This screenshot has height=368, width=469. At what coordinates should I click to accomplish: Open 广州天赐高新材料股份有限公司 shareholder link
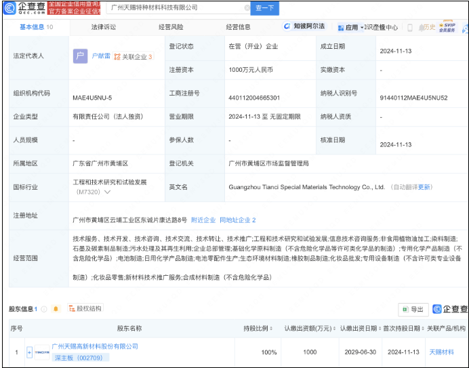click(95, 346)
